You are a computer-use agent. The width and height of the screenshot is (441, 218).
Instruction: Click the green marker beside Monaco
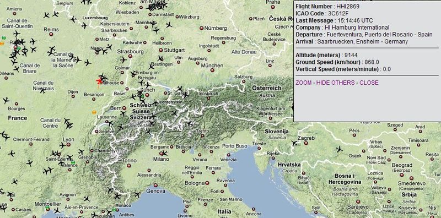click(x=114, y=210)
